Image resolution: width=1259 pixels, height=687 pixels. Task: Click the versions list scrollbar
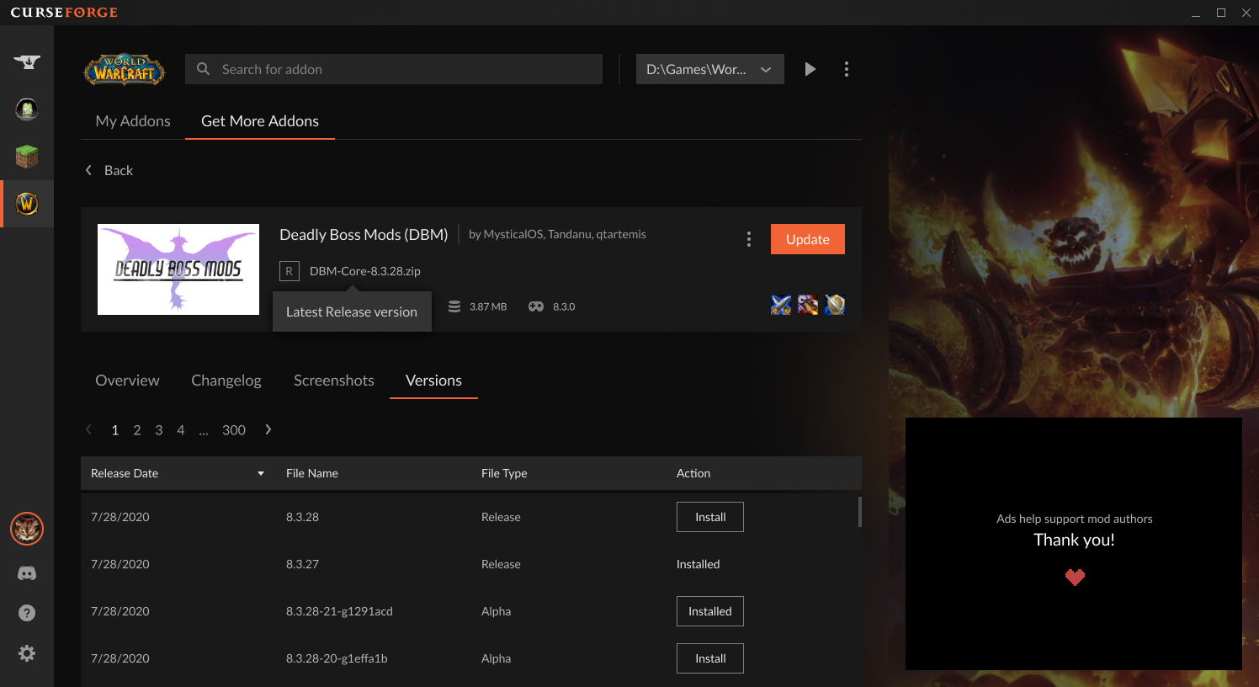click(859, 512)
